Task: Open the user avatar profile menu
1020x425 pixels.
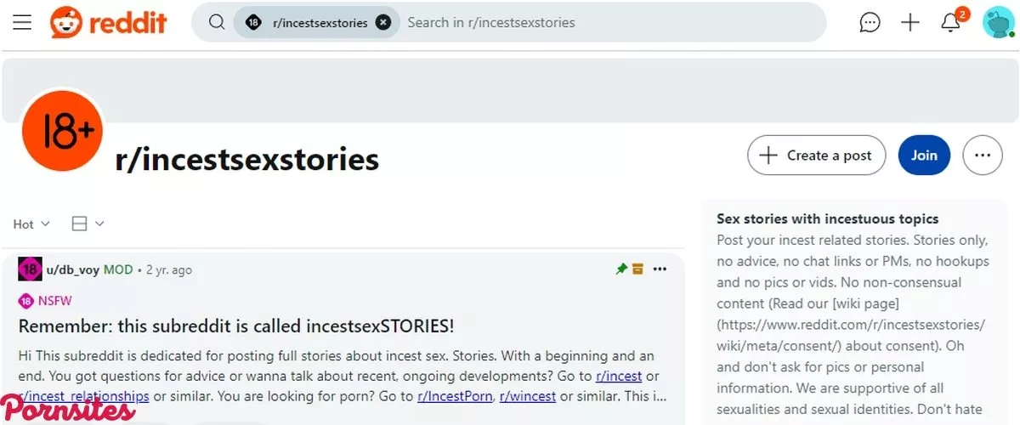Action: [996, 23]
